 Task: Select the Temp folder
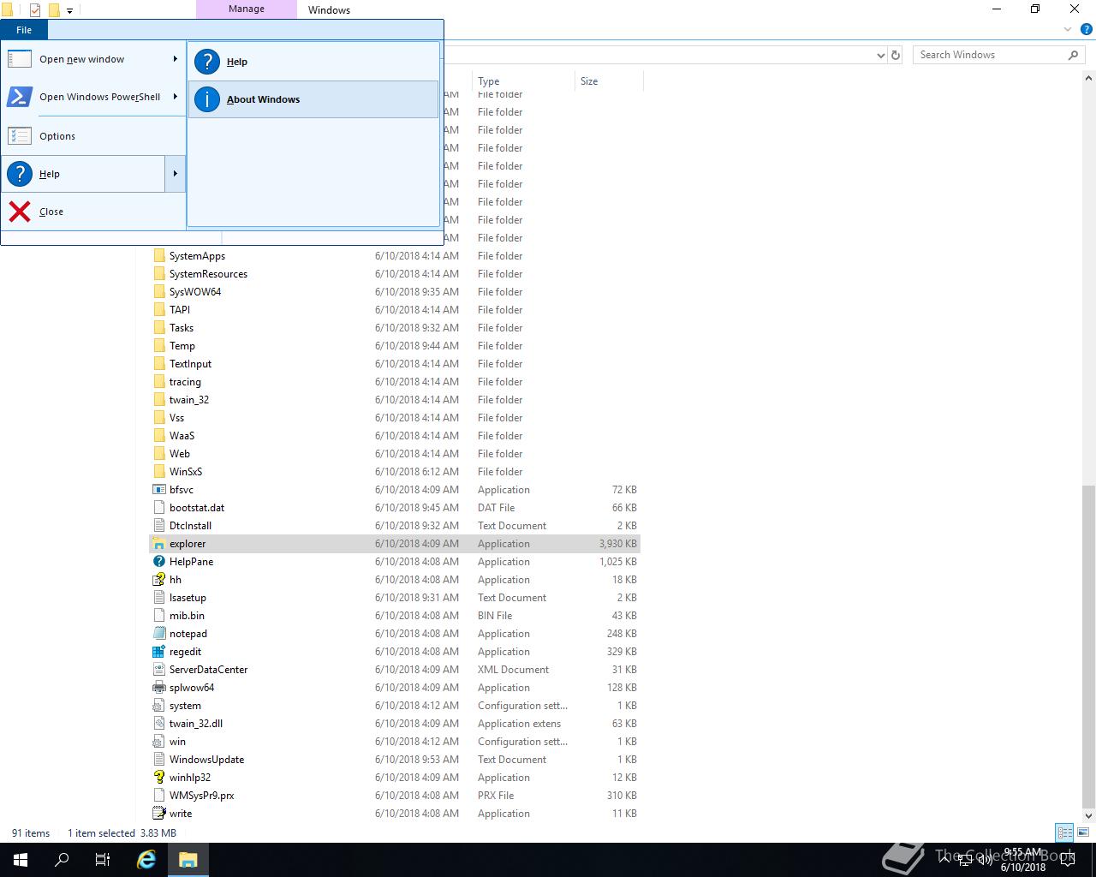182,346
